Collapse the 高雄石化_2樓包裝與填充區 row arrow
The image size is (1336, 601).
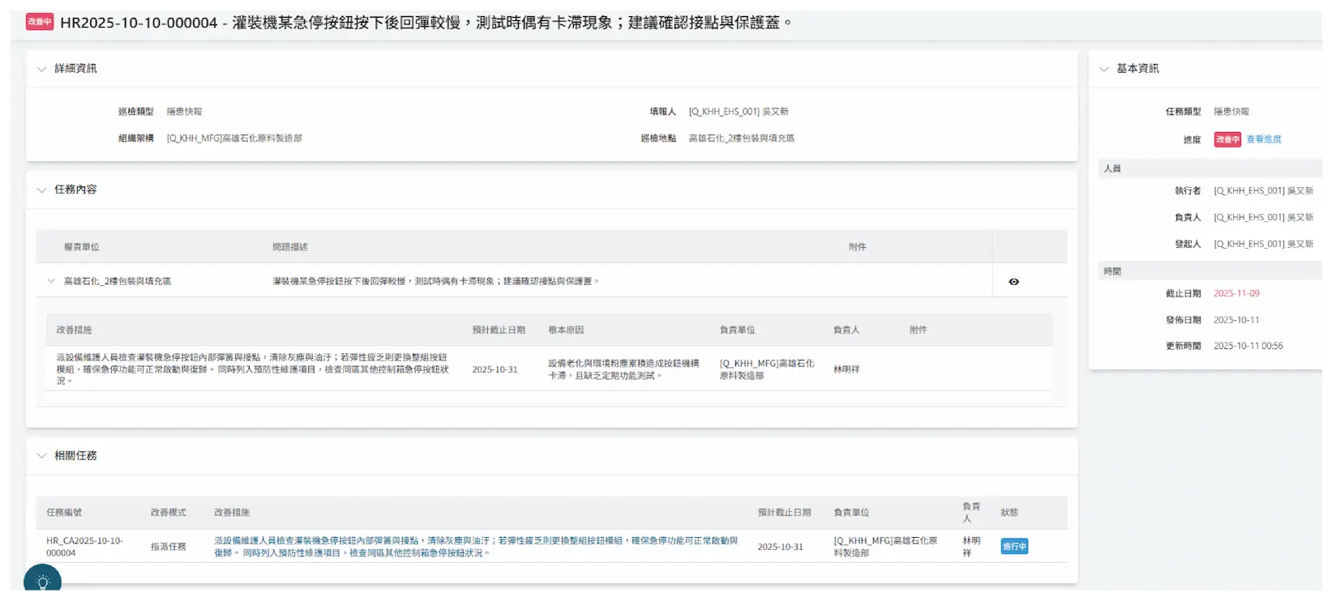52,282
